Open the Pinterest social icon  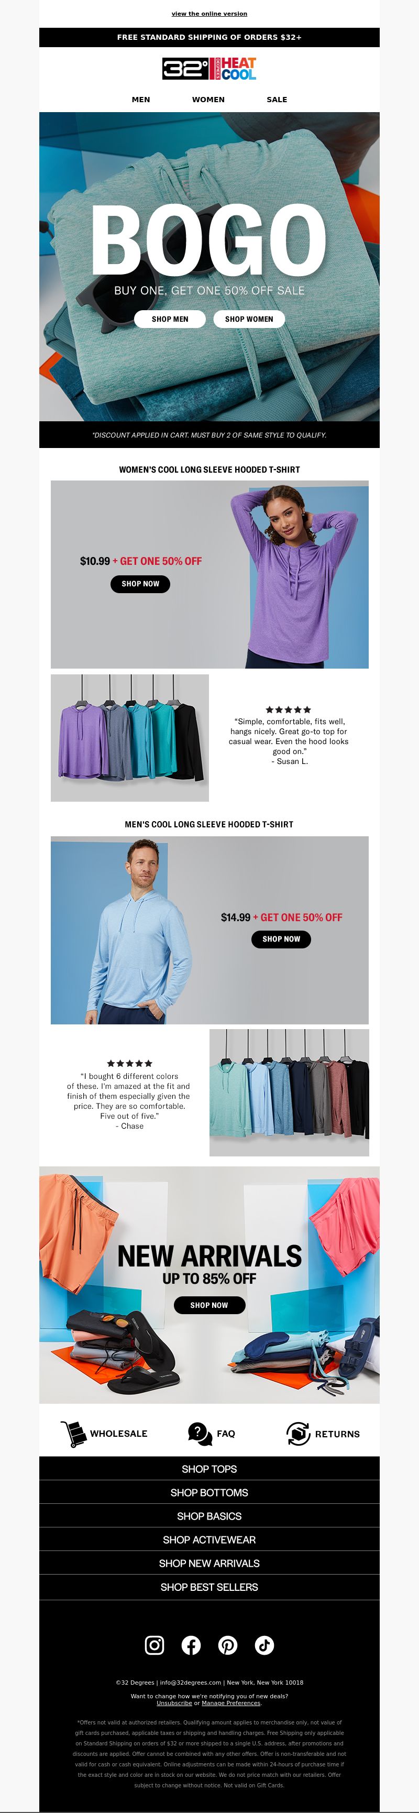[x=228, y=1645]
